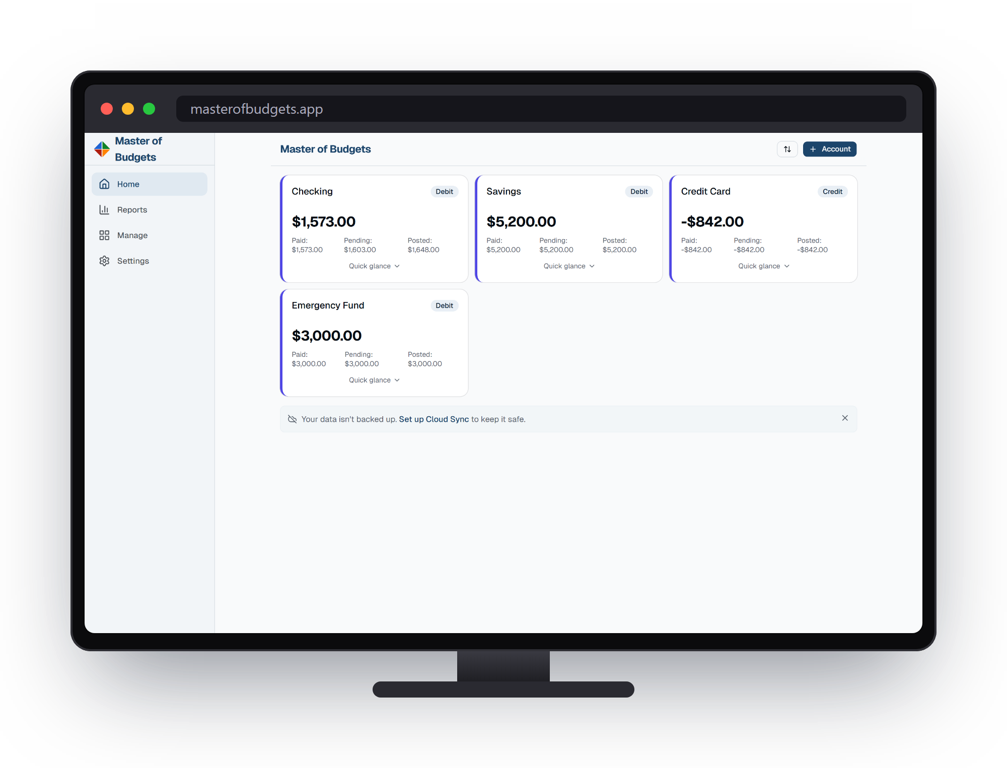Expand Quick glance on Emergency Fund card
1007x768 pixels.
pos(374,380)
